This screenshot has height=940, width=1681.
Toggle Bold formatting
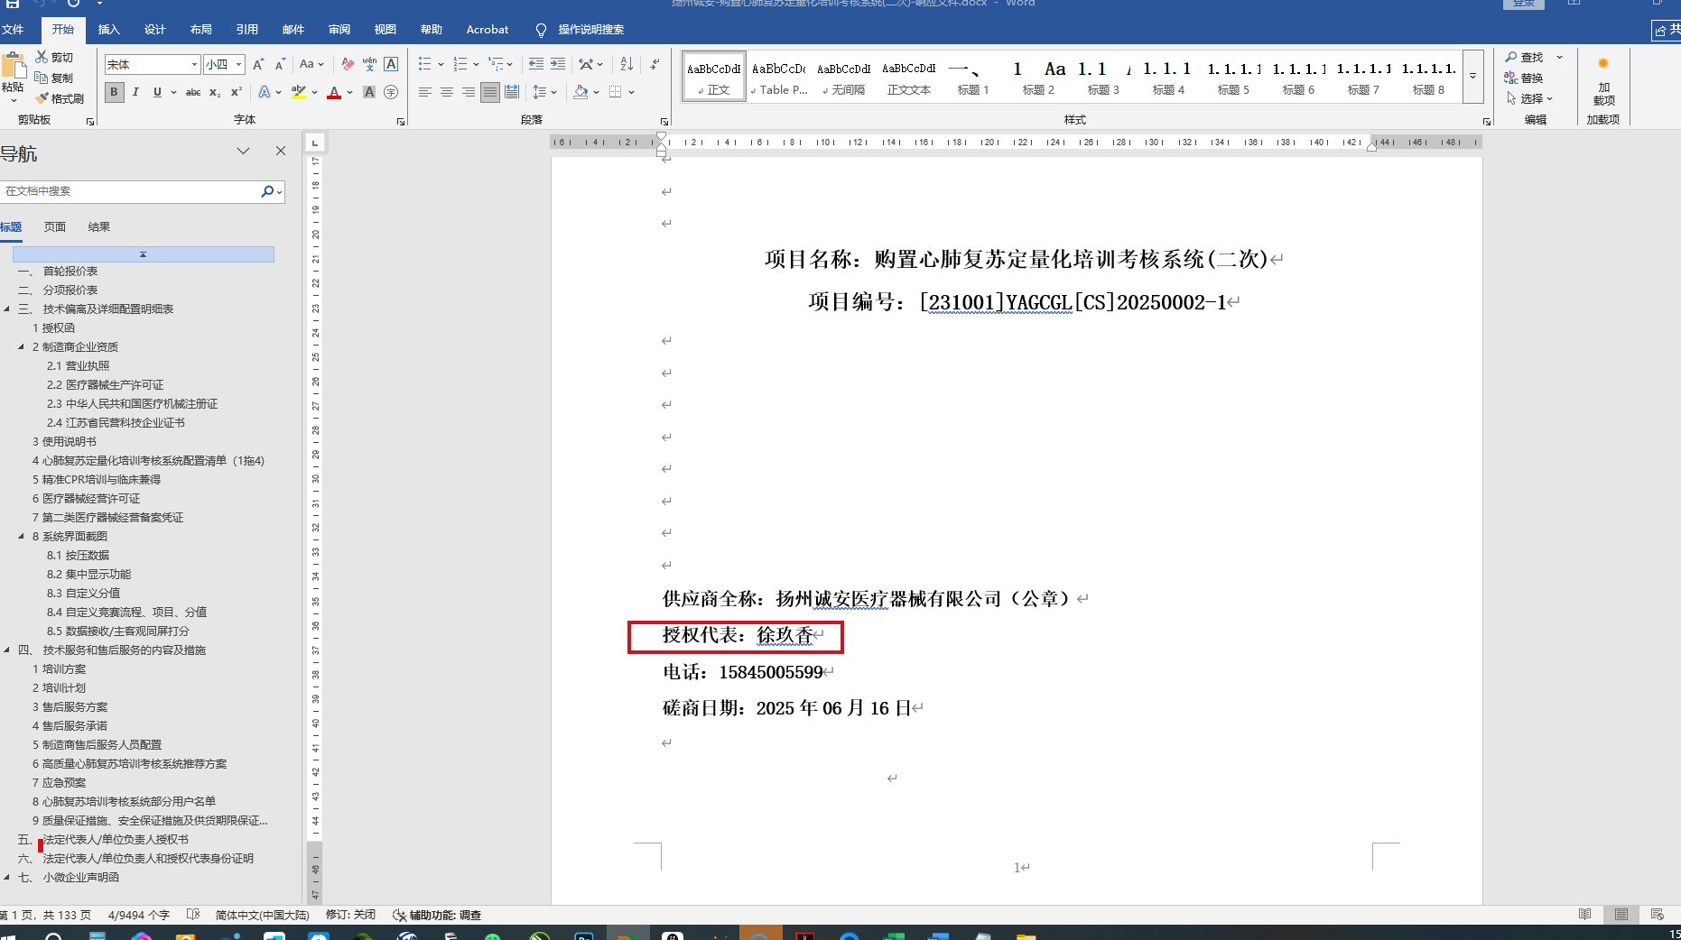tap(114, 92)
